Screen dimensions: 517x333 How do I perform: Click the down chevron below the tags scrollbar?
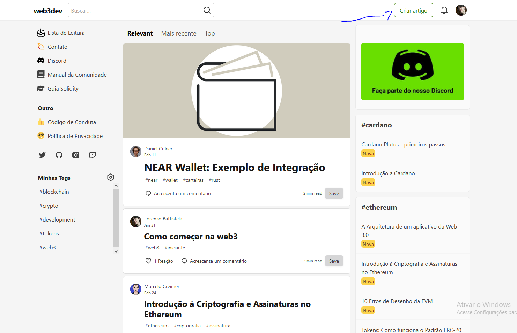pos(116,251)
